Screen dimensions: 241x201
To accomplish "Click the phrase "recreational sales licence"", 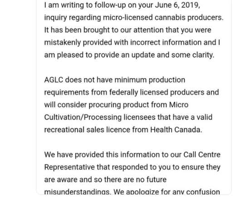I will point(87,130).
